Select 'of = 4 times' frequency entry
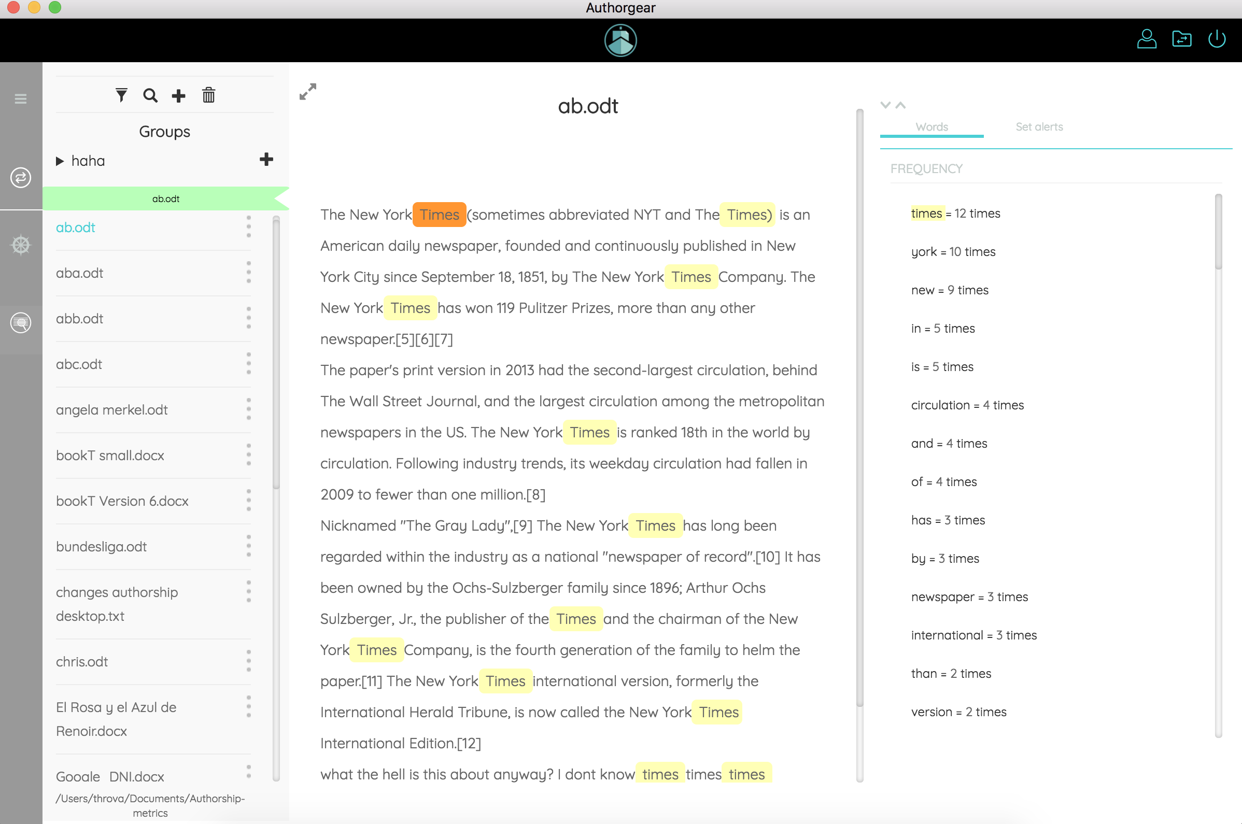Viewport: 1242px width, 824px height. (x=944, y=482)
